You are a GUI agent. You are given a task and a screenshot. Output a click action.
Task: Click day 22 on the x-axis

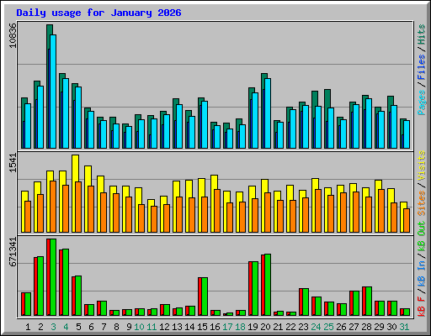pyautogui.click(x=290, y=327)
